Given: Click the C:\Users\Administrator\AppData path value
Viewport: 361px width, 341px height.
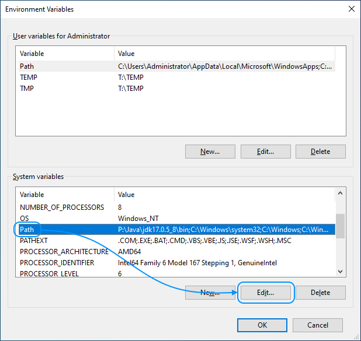Looking at the screenshot, I should (x=225, y=66).
